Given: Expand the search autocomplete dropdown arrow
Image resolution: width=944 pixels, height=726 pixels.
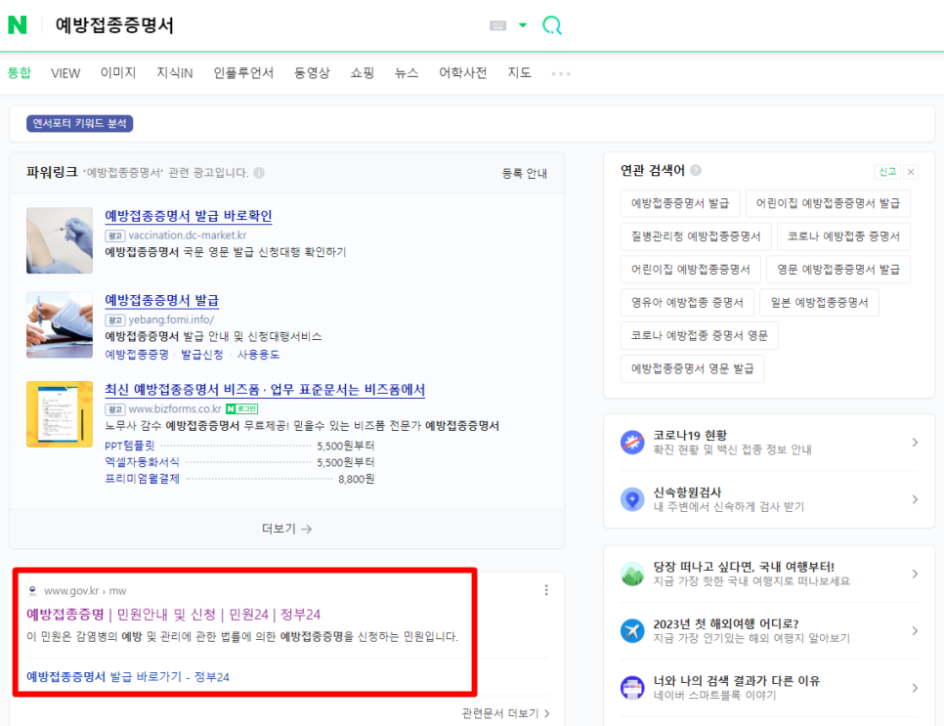Looking at the screenshot, I should tap(523, 25).
